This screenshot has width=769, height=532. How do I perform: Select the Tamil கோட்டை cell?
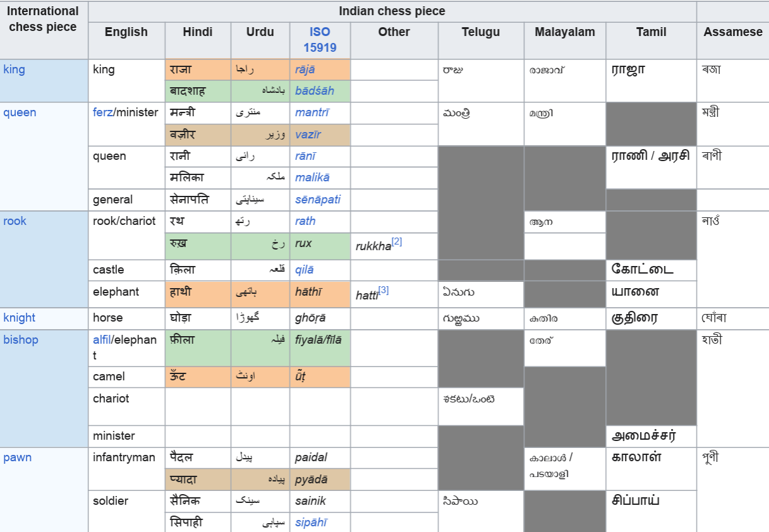(x=651, y=270)
